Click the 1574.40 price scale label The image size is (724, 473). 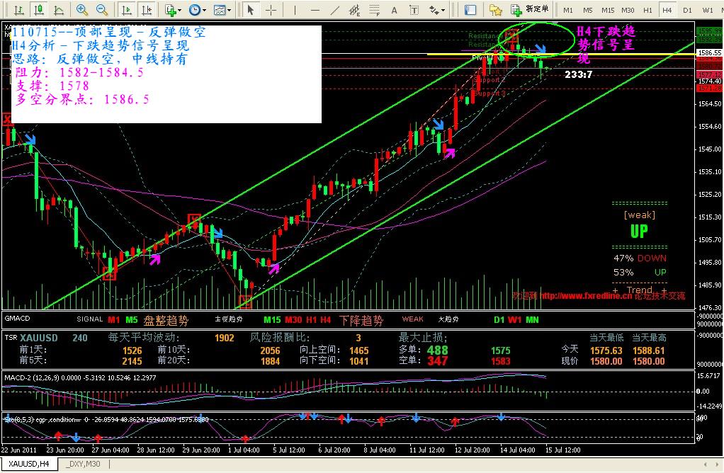point(710,81)
